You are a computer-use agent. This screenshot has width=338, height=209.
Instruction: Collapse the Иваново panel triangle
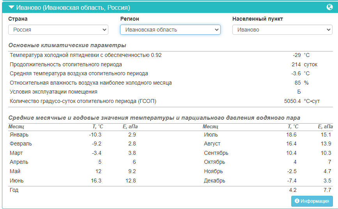11,7
